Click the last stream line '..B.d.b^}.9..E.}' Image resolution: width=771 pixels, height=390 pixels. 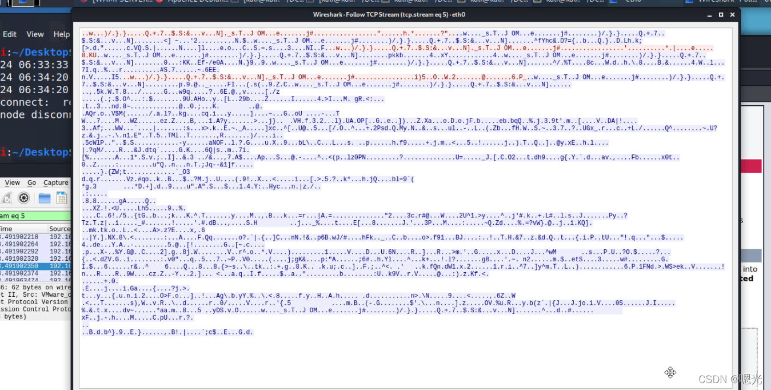pos(167,332)
